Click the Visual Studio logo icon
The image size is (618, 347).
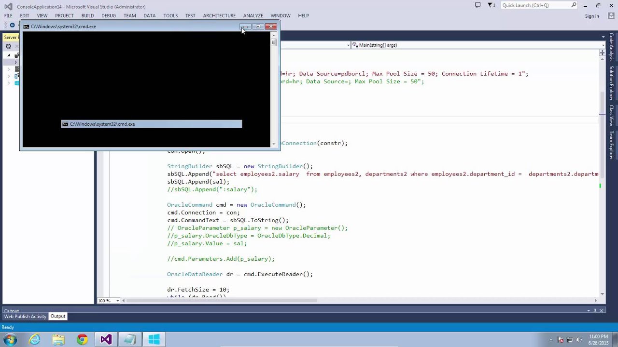(x=8, y=6)
